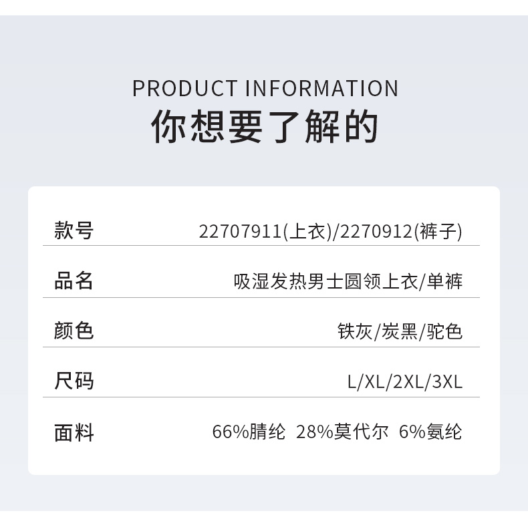Screen dimensions: 528x519
Task: Click the 66%腈纶 fabric text
Action: pyautogui.click(x=249, y=432)
